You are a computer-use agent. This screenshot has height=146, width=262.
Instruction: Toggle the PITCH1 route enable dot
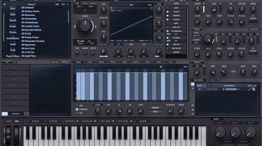point(167,11)
